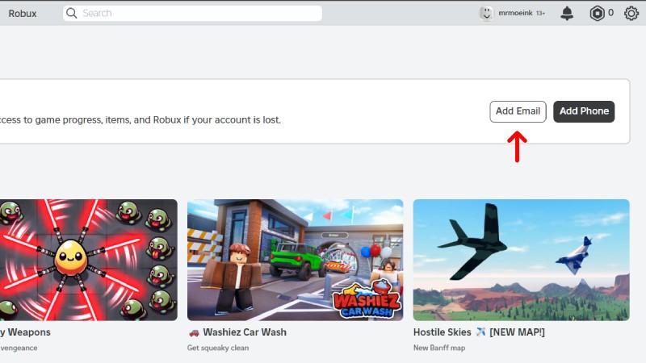Open the settings gear menu
The width and height of the screenshot is (646, 363).
click(631, 13)
